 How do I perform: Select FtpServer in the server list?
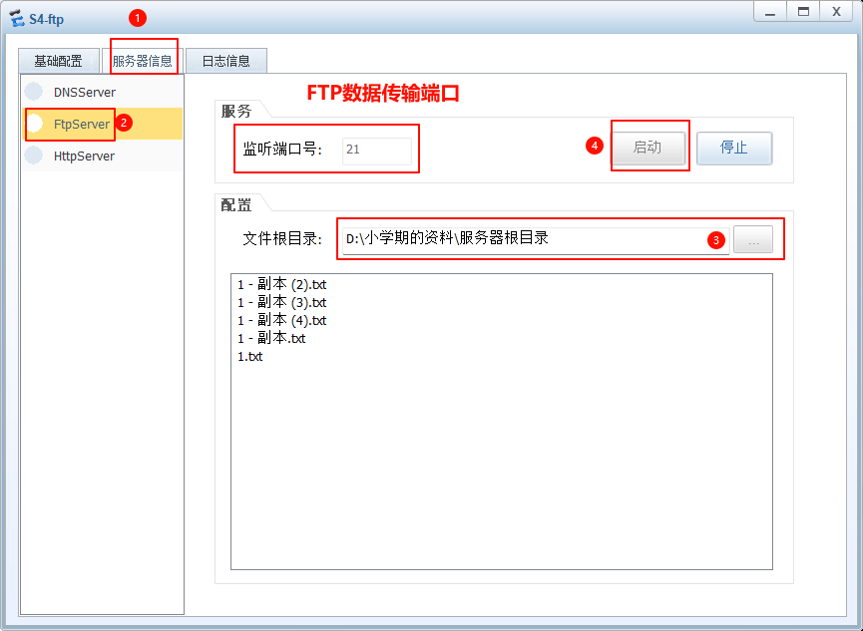pyautogui.click(x=102, y=124)
